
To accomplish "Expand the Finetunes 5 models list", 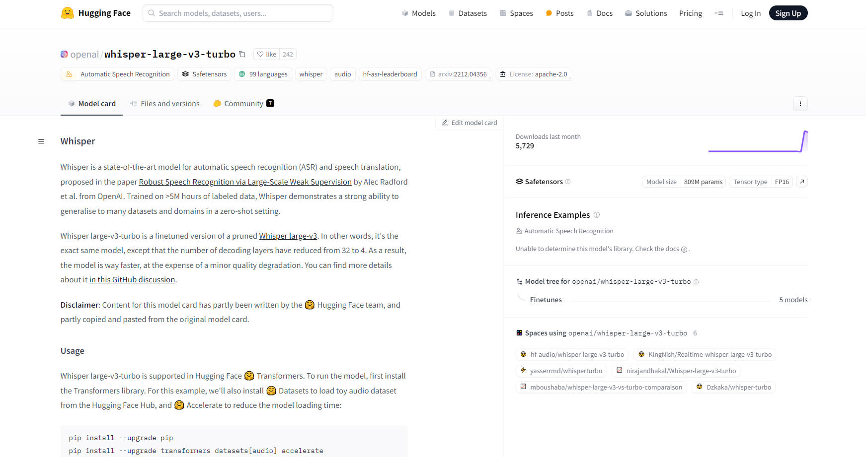I will [x=793, y=300].
